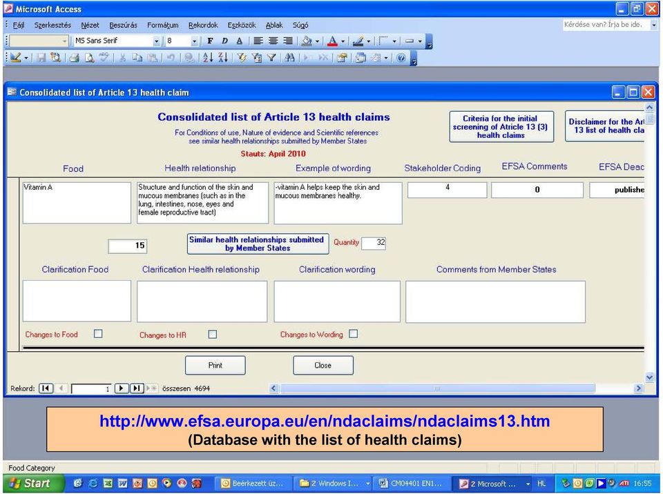Viewport: 663px width, 494px height.
Task: Check the Changes to HR box
Action: pos(213,334)
